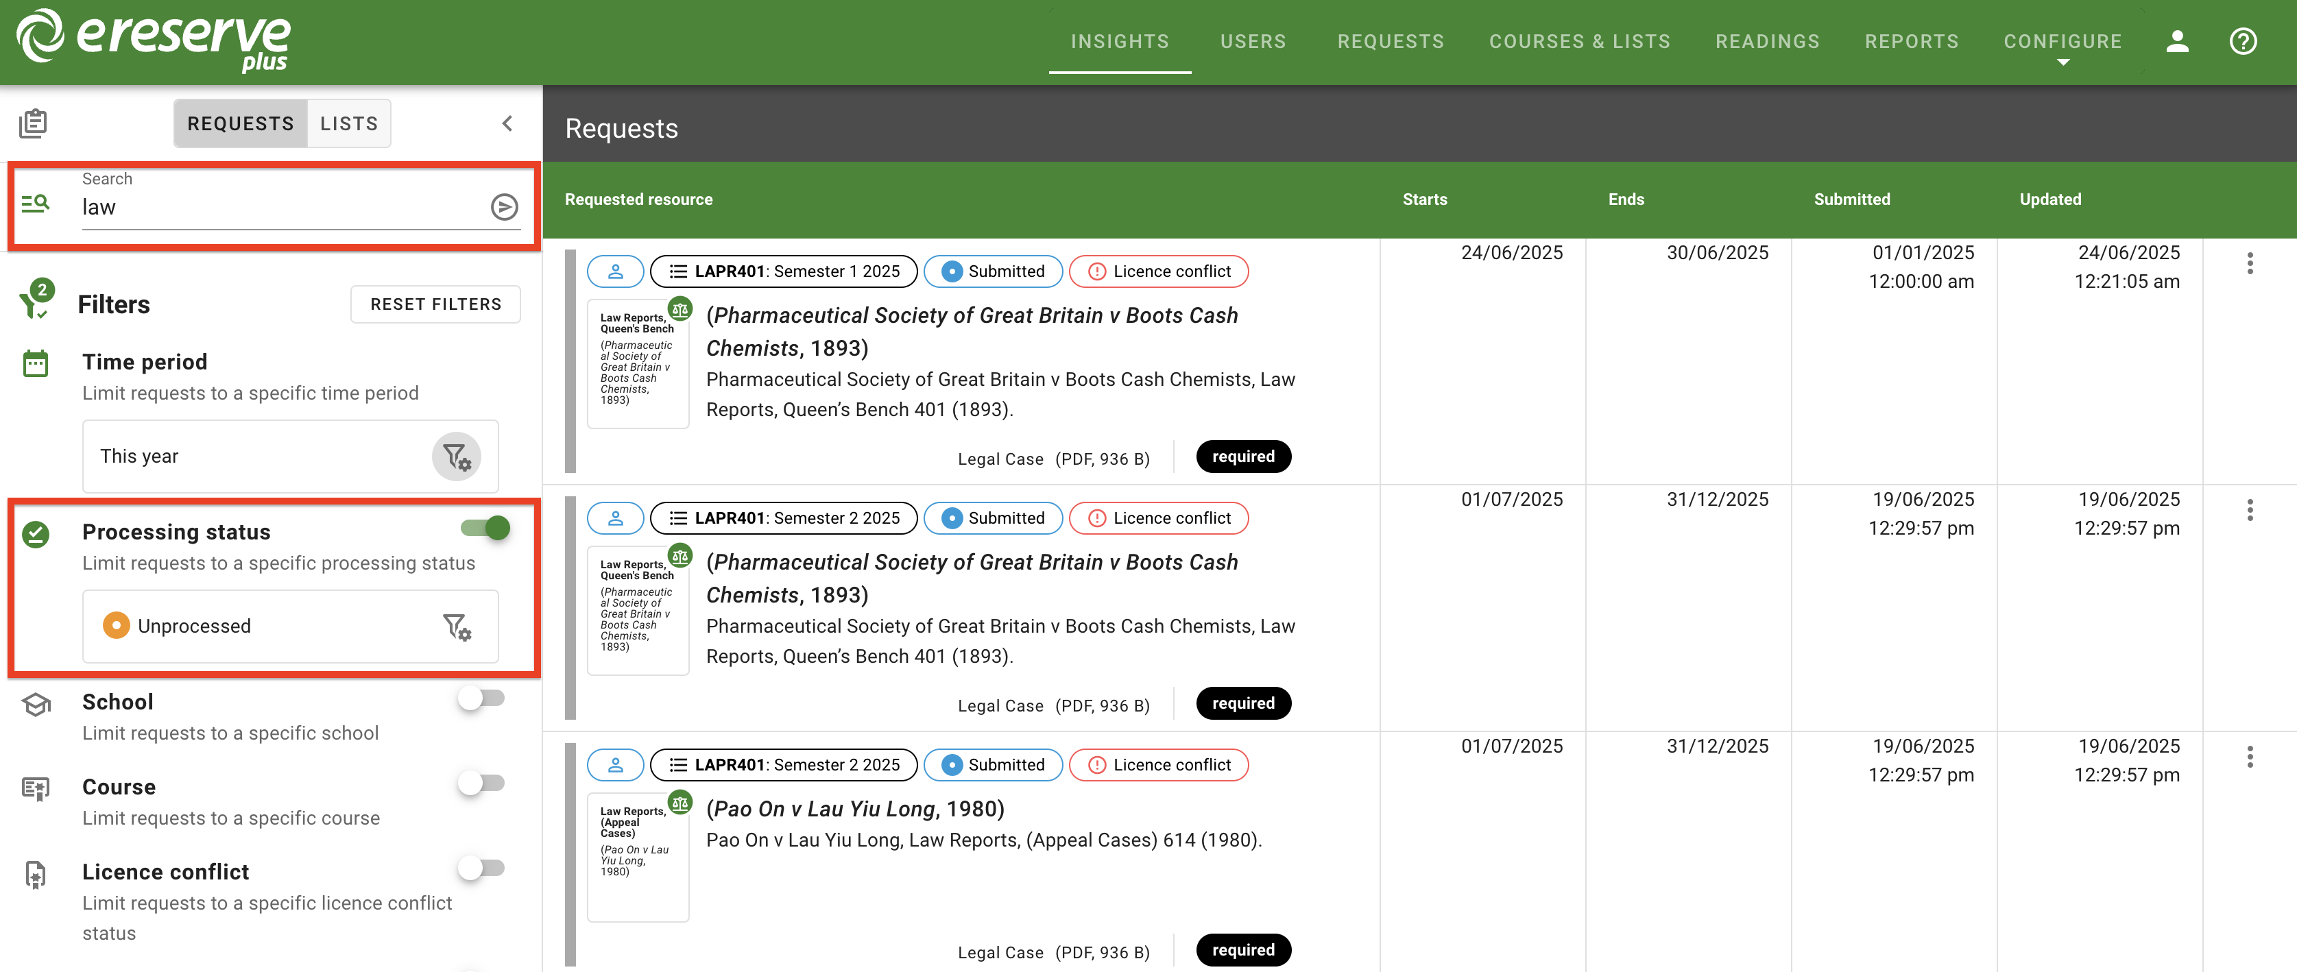
Task: Switch to the LISTS tab
Action: (x=348, y=123)
